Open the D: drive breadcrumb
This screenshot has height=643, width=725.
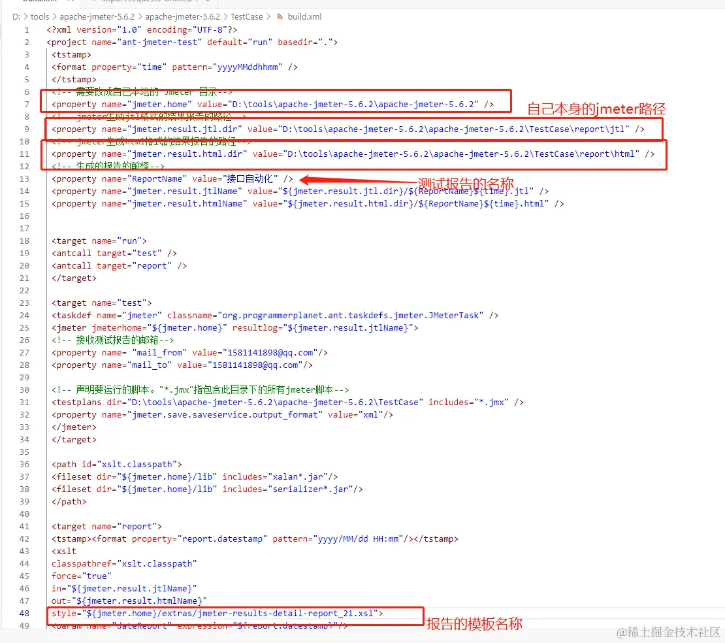click(x=16, y=16)
